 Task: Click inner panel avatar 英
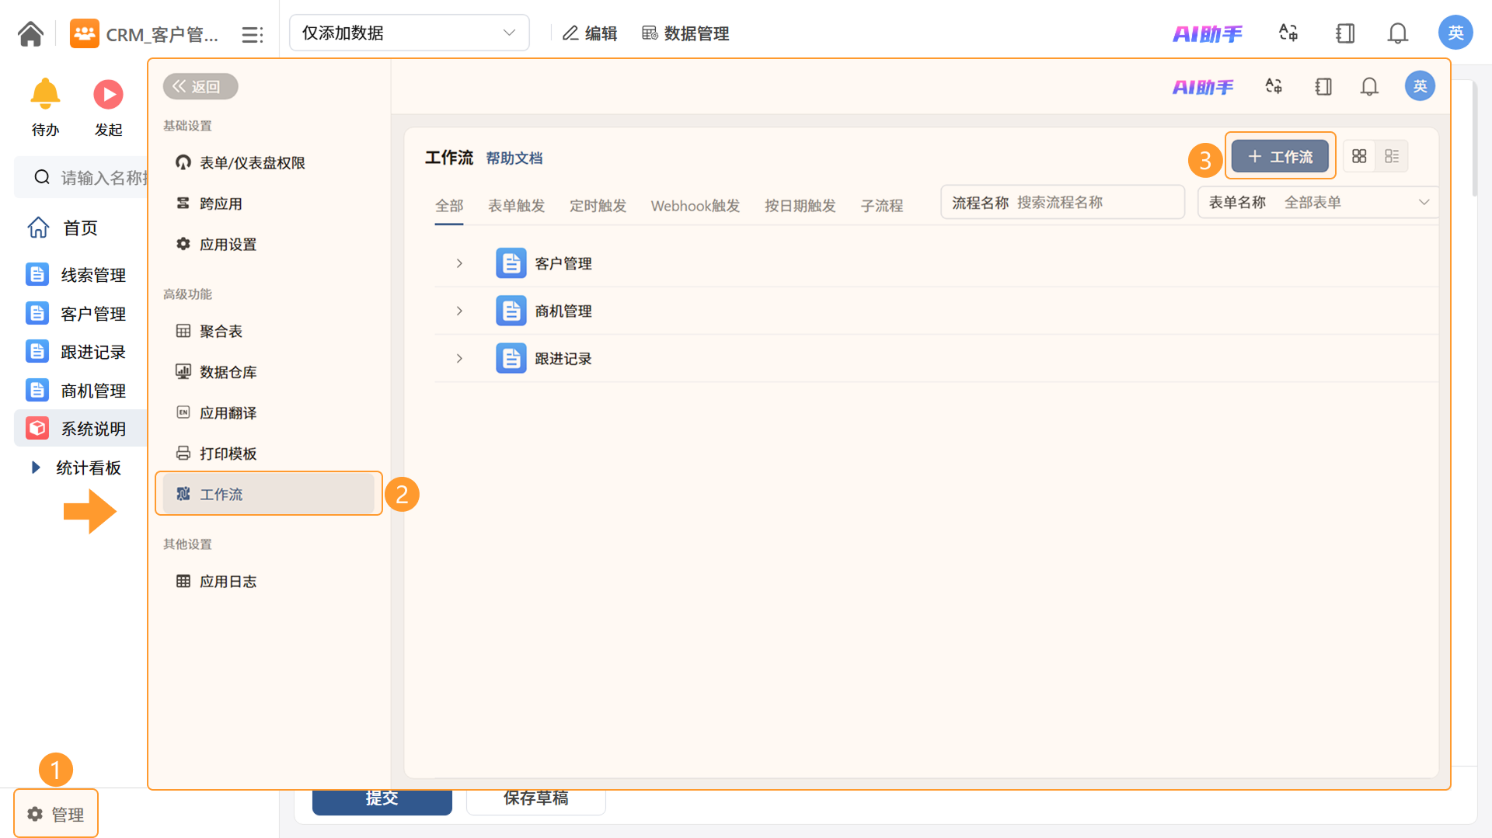click(x=1420, y=86)
